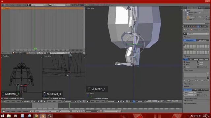Expand the Pose Library panel

tap(189, 84)
